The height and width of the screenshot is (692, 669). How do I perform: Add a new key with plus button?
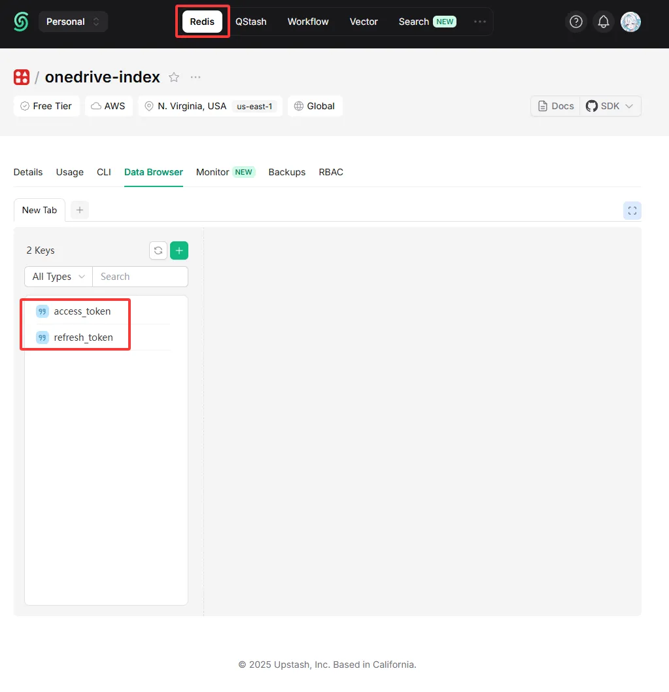(x=179, y=251)
